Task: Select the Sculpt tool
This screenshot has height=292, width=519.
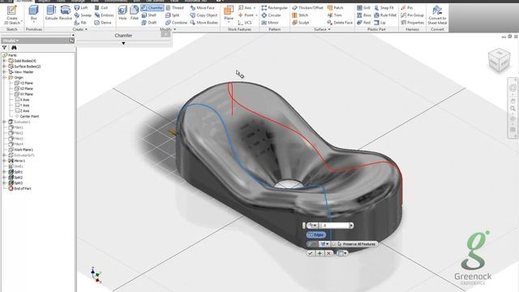Action: [x=301, y=23]
